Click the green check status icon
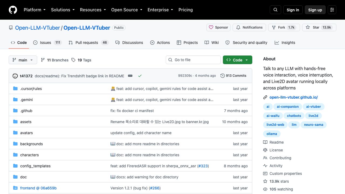 [140, 76]
